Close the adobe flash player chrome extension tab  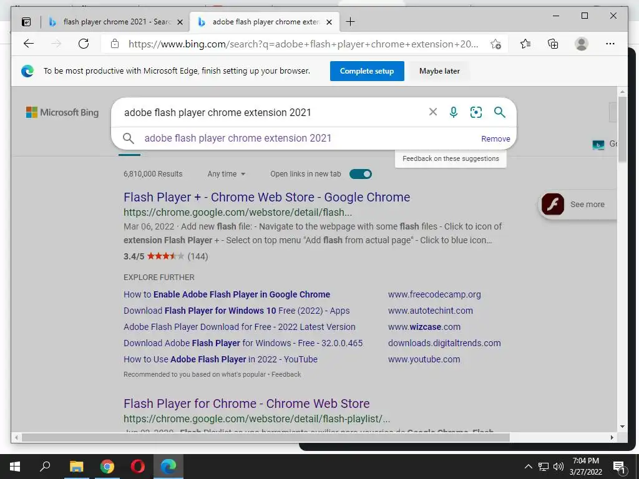pyautogui.click(x=329, y=22)
